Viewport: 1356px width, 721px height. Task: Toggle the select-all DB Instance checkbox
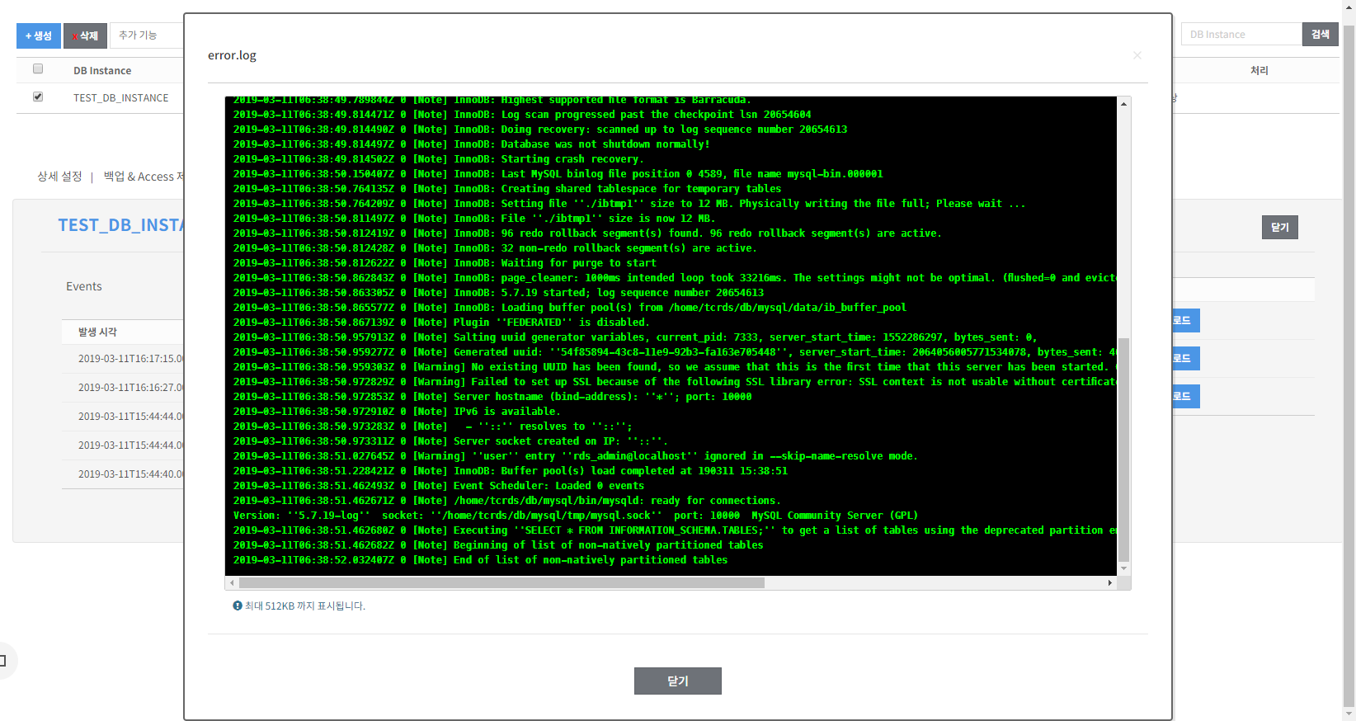tap(38, 69)
